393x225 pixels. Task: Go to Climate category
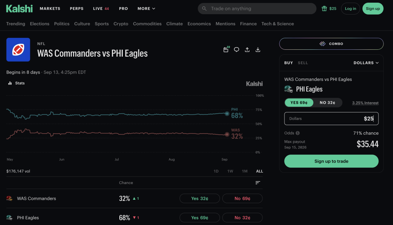coord(175,24)
